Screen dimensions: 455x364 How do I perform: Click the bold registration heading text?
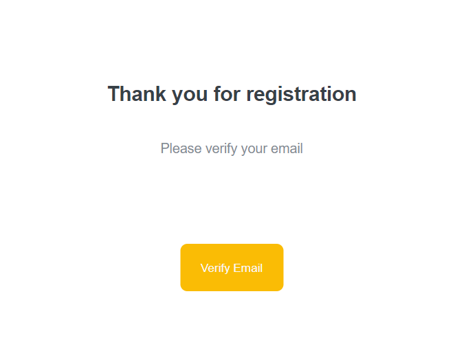(x=232, y=94)
